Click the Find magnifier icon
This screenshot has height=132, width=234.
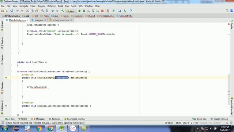tap(42, 11)
